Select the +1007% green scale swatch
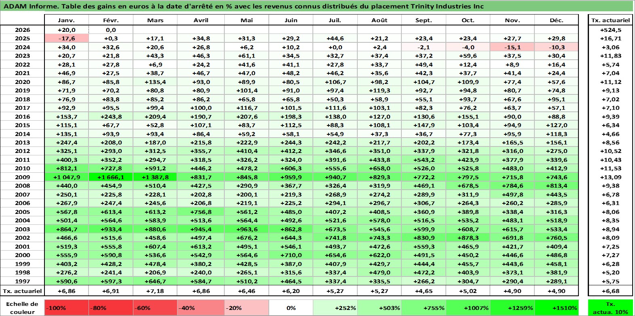 click(x=468, y=308)
